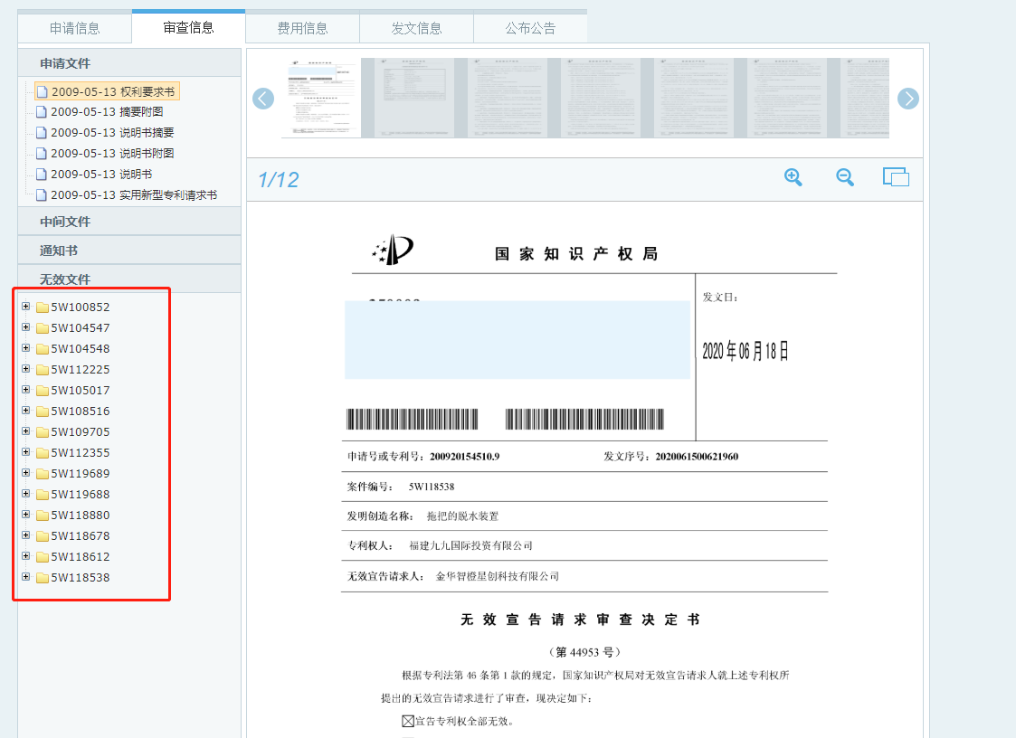Expand the 5W118678 plus toggle

click(26, 535)
